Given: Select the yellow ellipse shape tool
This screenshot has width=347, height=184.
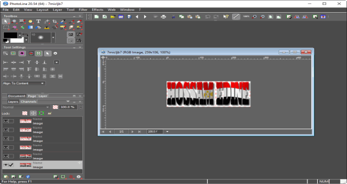Looking at the screenshot, I should pos(30,22).
